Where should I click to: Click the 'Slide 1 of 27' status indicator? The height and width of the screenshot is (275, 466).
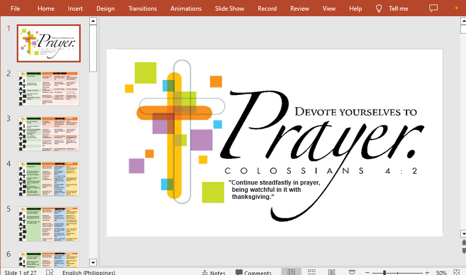[x=20, y=272]
